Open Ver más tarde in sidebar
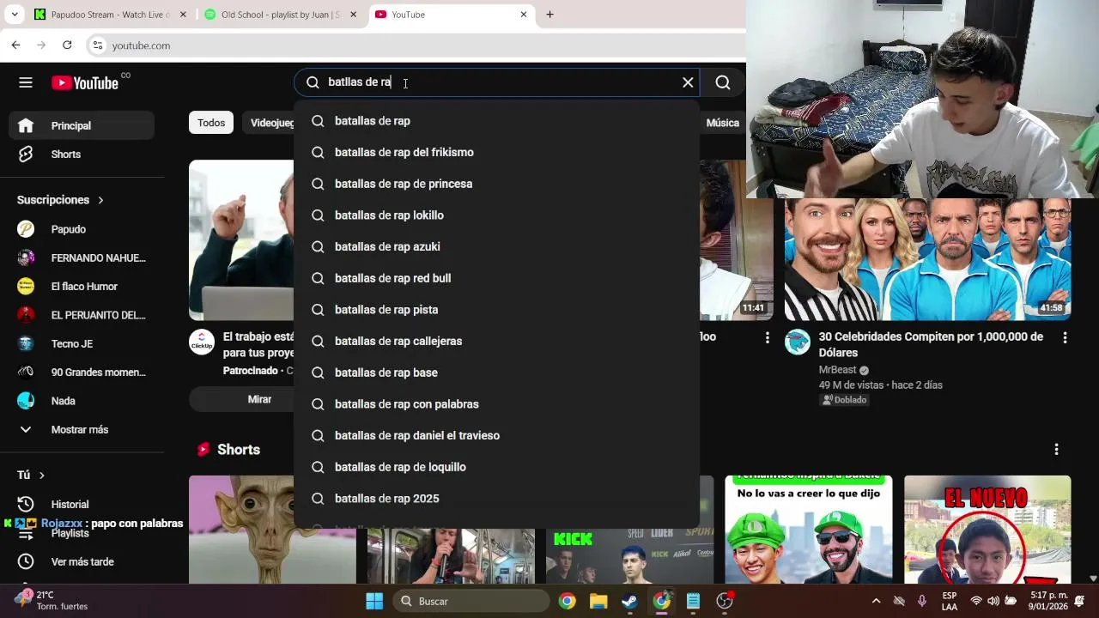The width and height of the screenshot is (1099, 618). coord(82,562)
